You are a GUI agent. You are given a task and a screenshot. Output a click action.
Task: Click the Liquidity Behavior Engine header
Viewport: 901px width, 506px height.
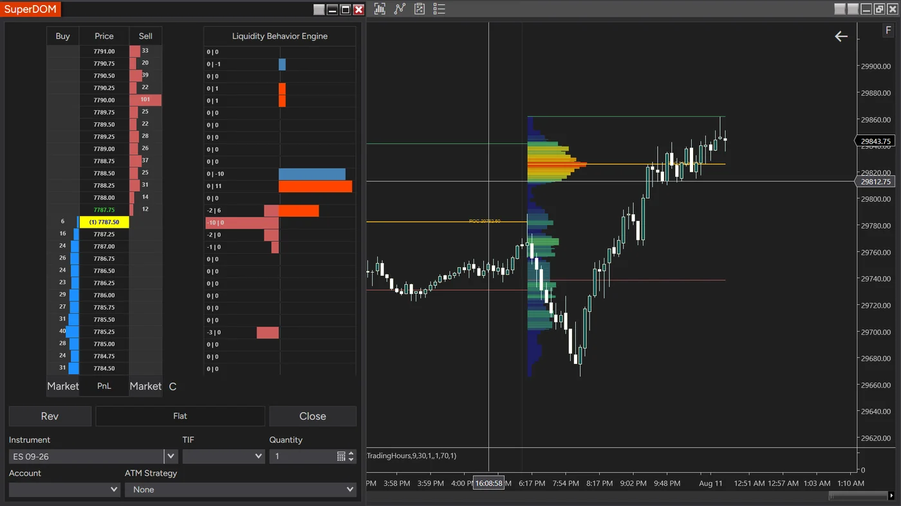pyautogui.click(x=280, y=36)
